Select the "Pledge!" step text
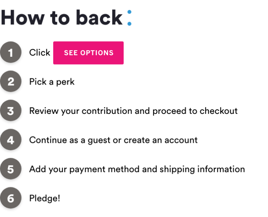 [x=45, y=198]
